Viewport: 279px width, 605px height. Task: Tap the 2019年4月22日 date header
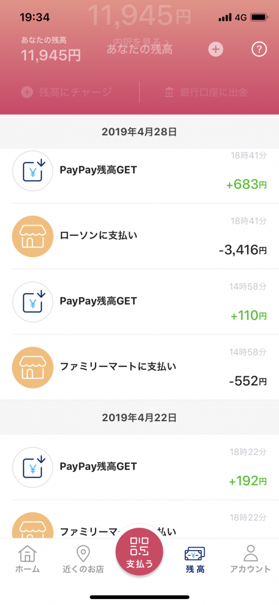click(139, 417)
